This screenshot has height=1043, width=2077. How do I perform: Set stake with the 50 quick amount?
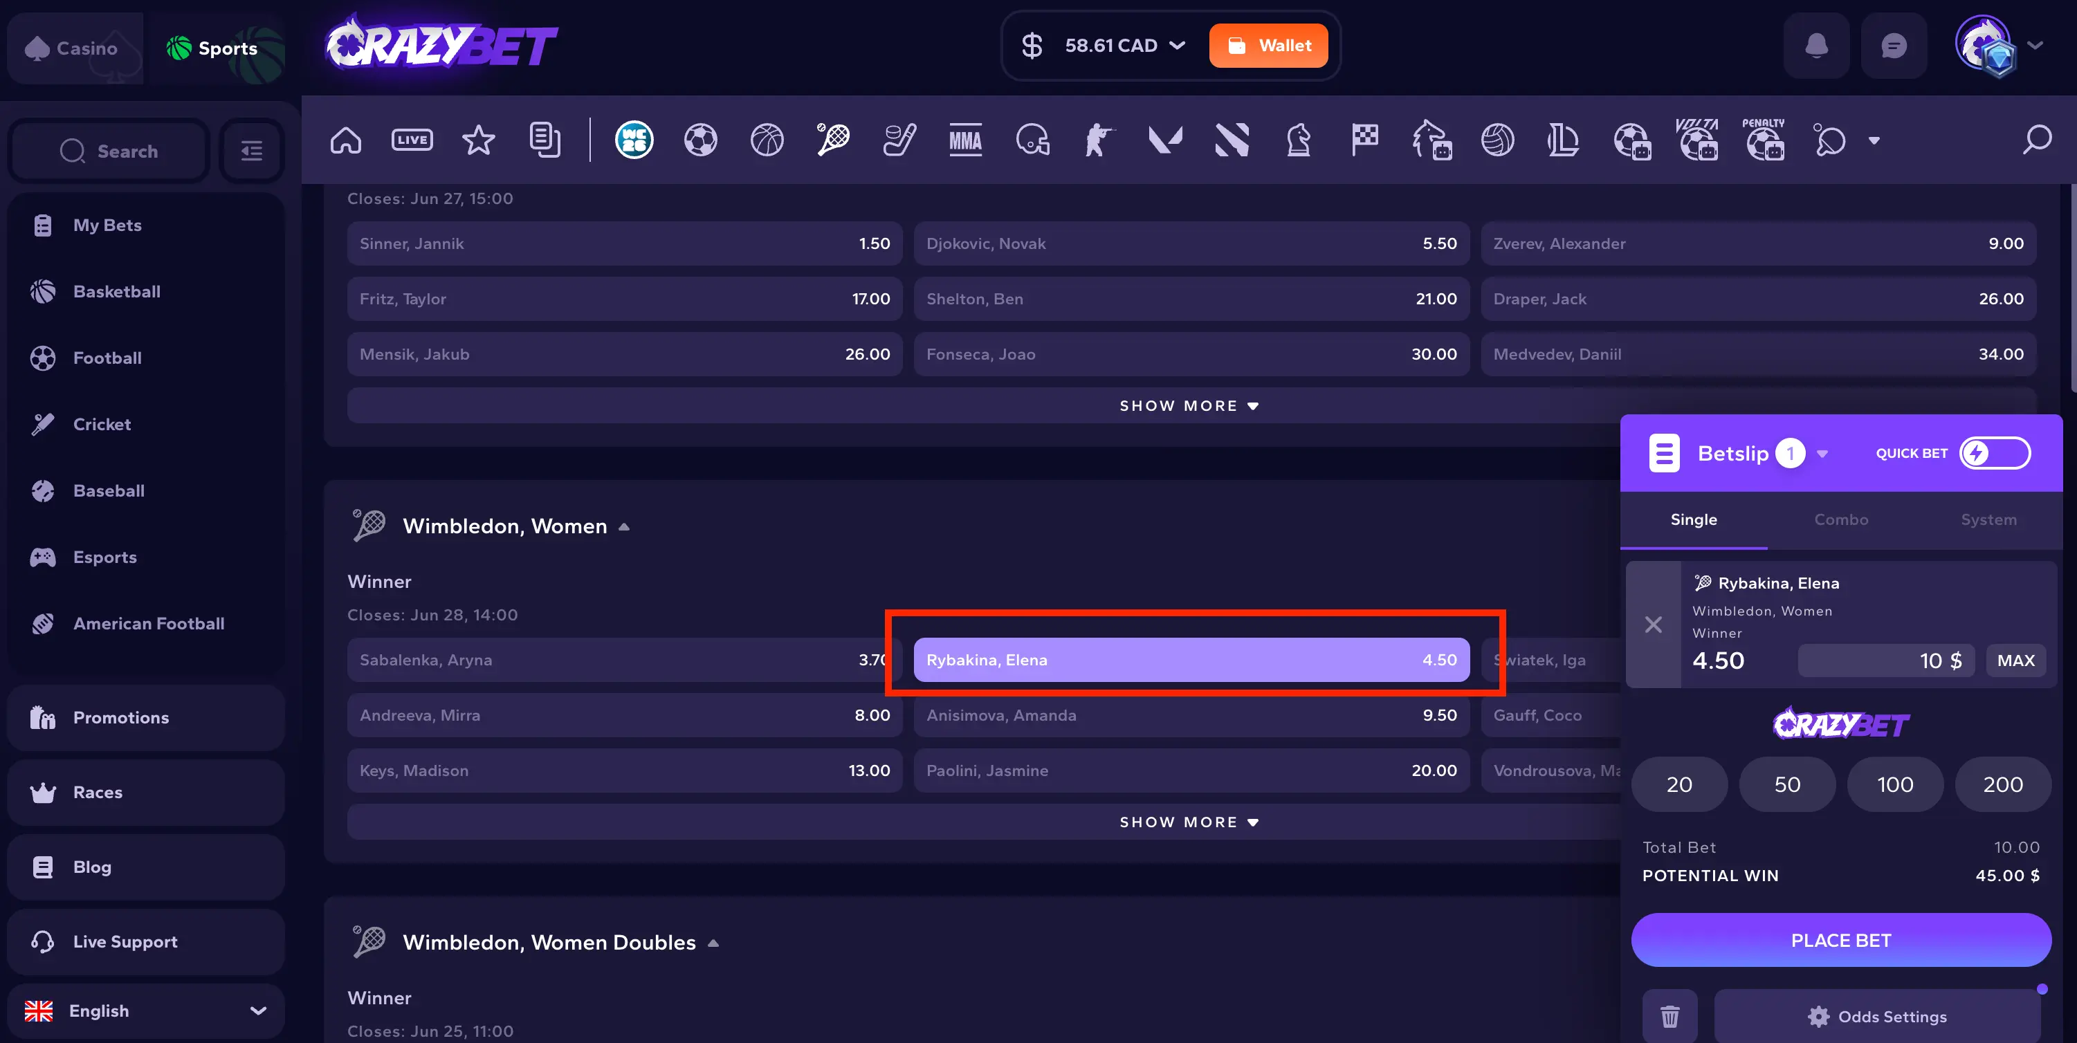tap(1788, 784)
